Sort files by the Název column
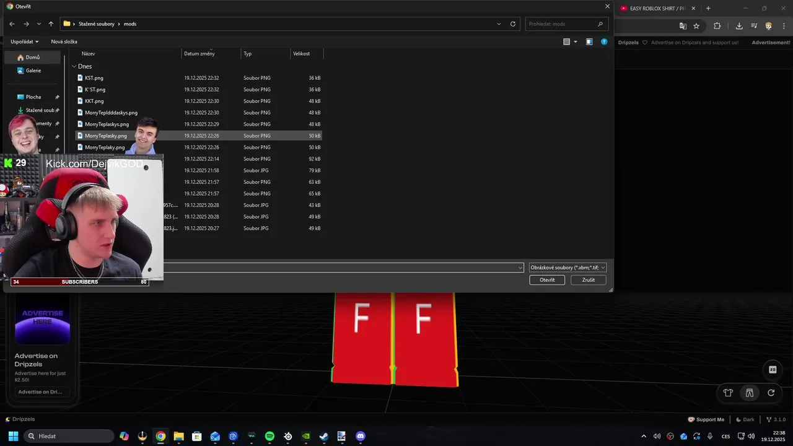The height and width of the screenshot is (446, 793). tap(130, 54)
